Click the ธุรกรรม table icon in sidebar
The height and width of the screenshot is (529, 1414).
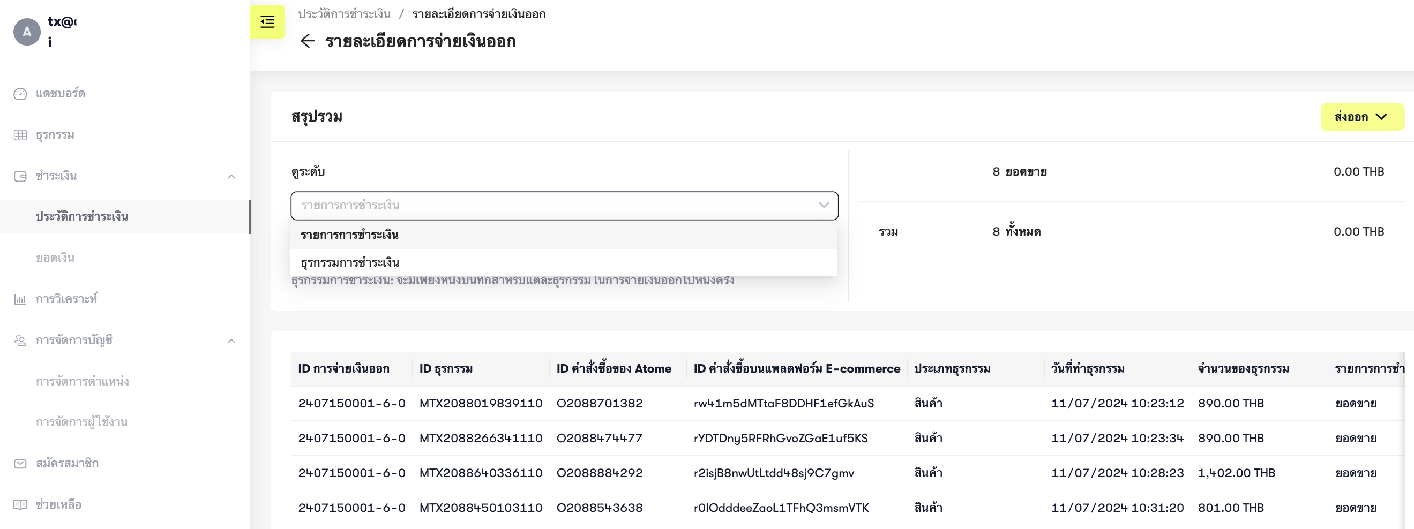[20, 135]
